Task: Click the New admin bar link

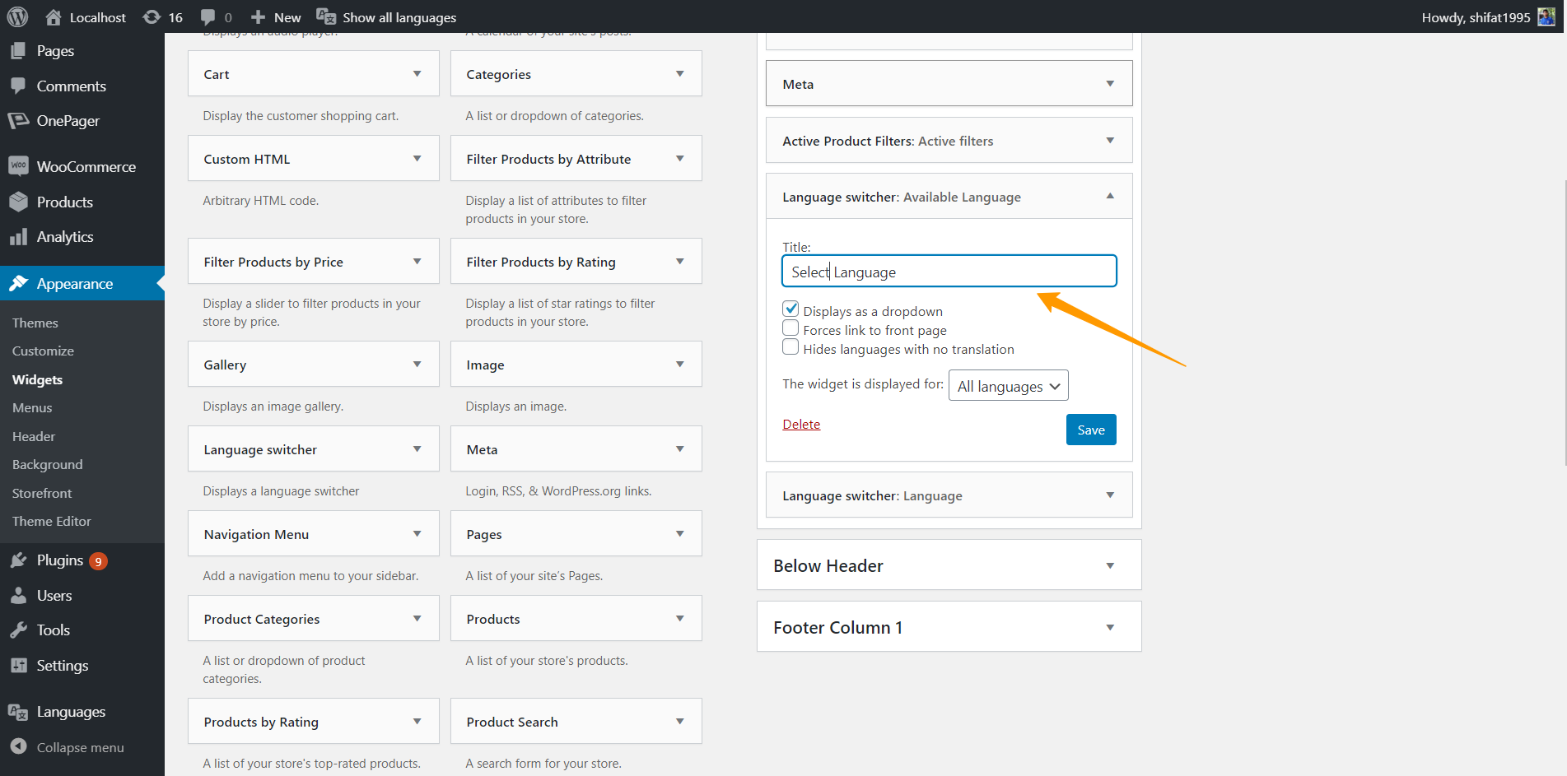Action: click(287, 17)
